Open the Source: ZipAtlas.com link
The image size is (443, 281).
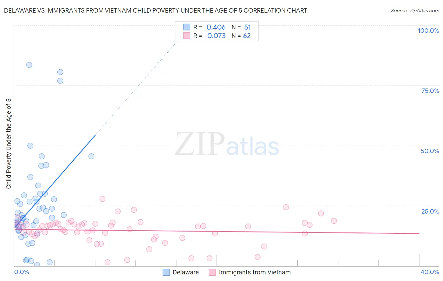[x=415, y=10]
